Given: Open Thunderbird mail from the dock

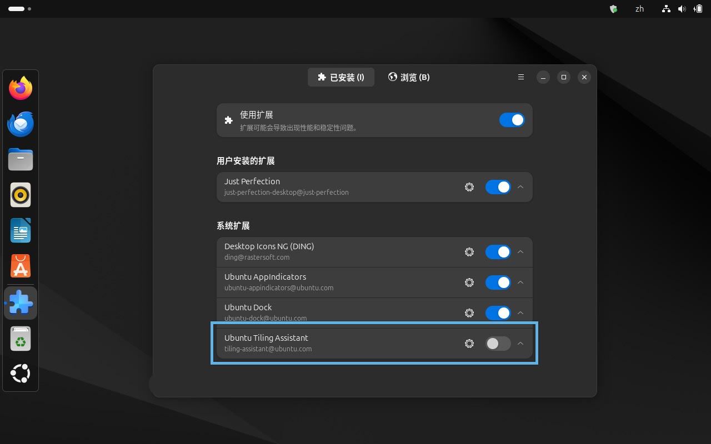Looking at the screenshot, I should 21,124.
